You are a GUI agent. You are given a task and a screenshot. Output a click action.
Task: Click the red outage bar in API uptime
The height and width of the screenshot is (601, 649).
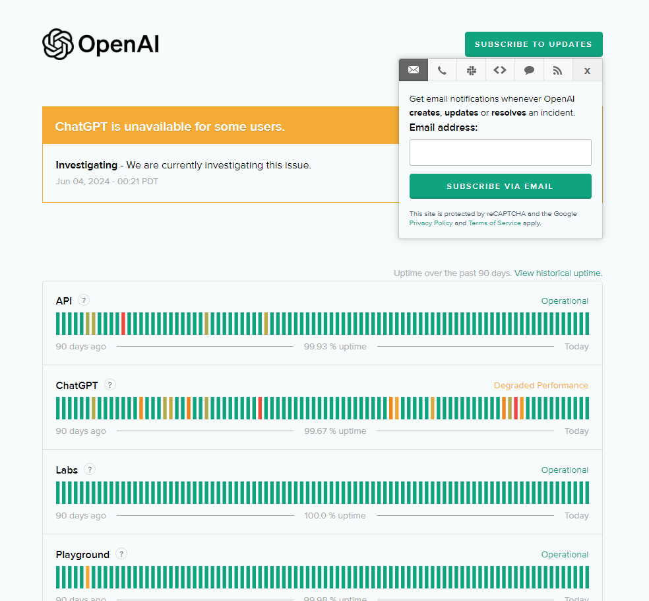123,324
